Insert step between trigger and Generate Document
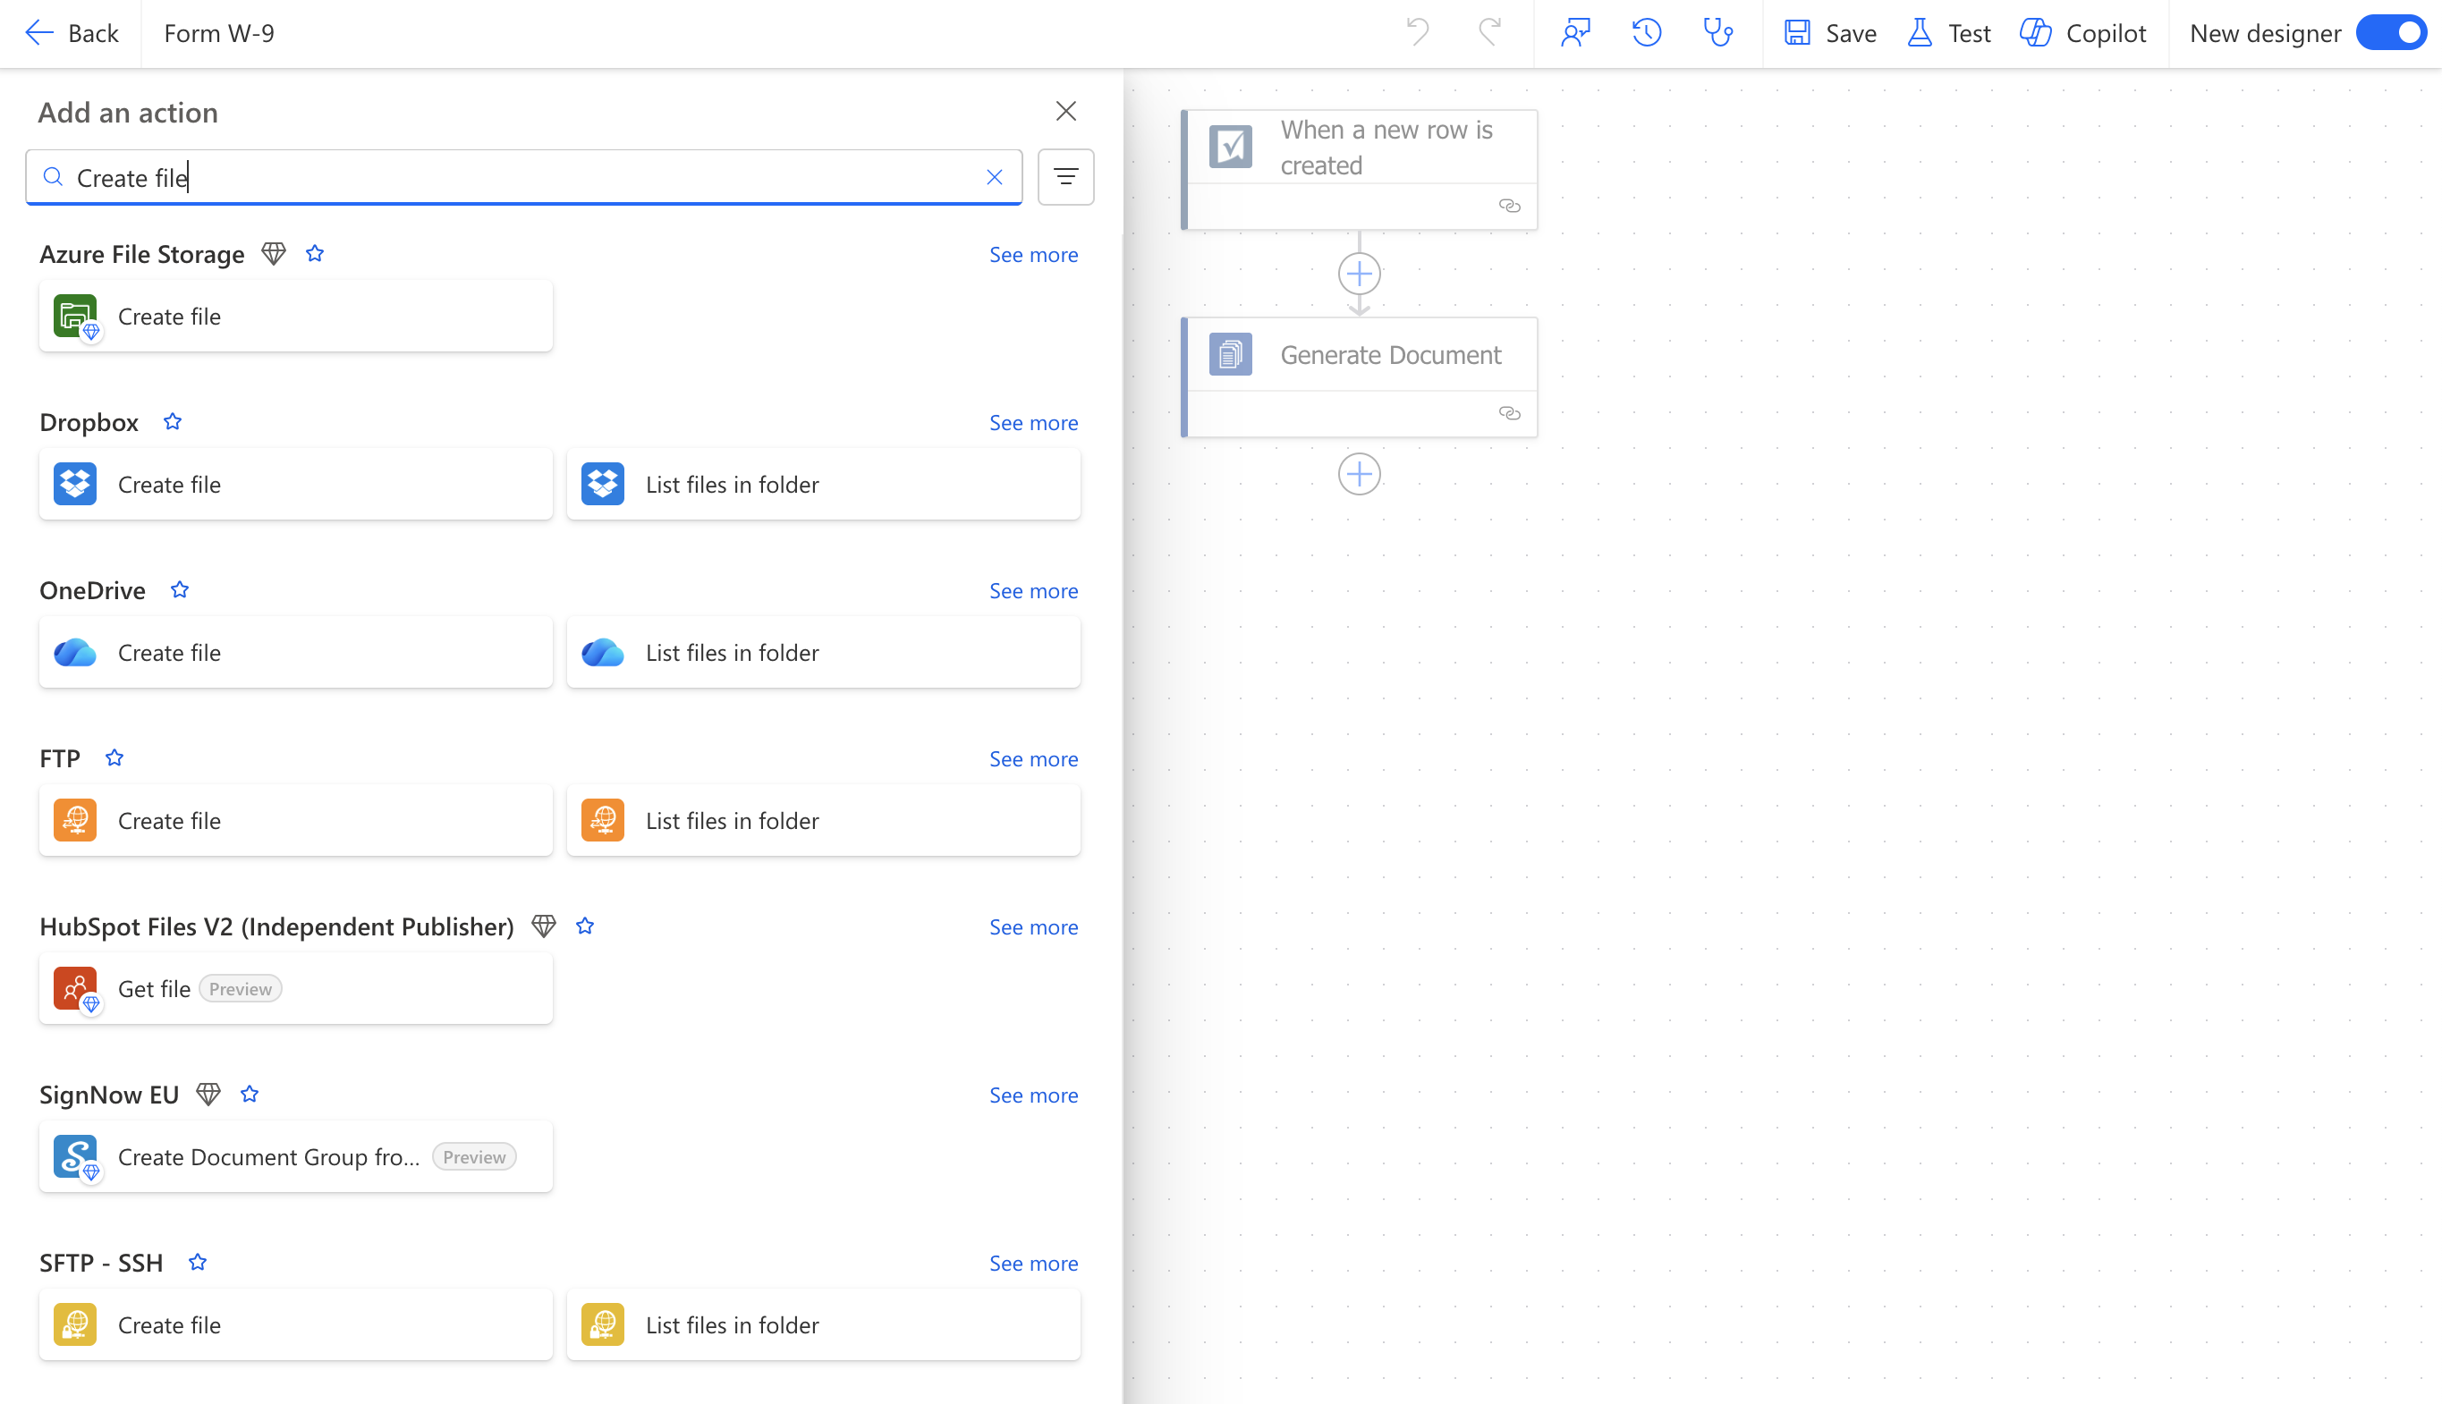This screenshot has height=1404, width=2442. pyautogui.click(x=1359, y=274)
